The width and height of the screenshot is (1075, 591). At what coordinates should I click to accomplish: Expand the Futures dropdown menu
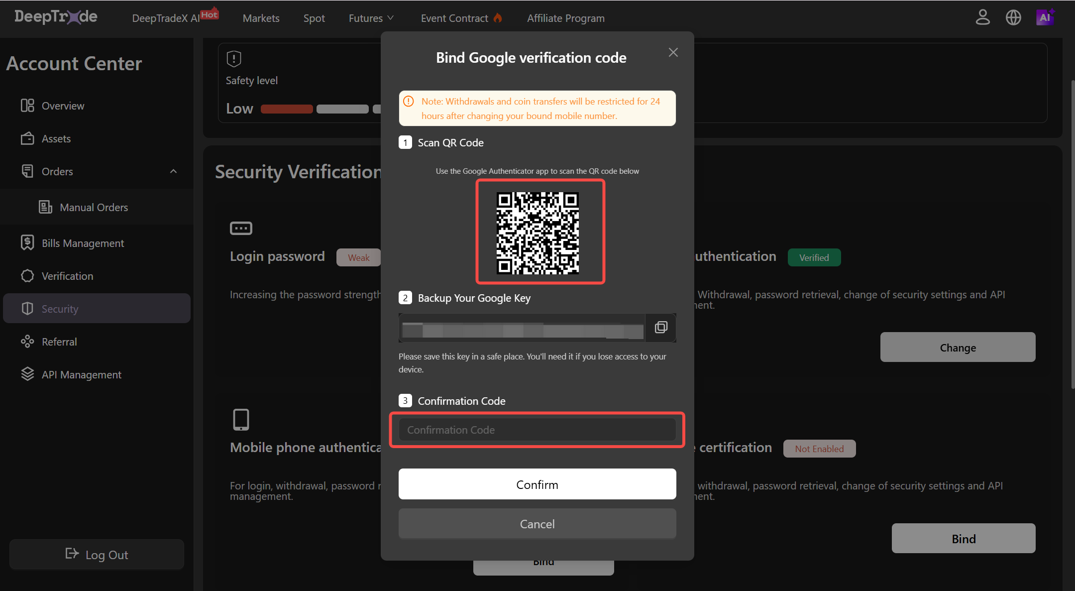coord(371,18)
